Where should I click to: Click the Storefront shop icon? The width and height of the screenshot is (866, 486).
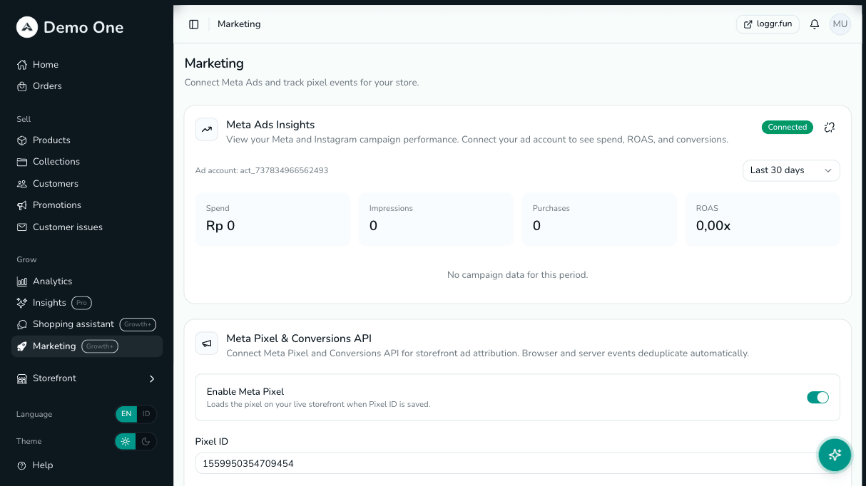[22, 378]
